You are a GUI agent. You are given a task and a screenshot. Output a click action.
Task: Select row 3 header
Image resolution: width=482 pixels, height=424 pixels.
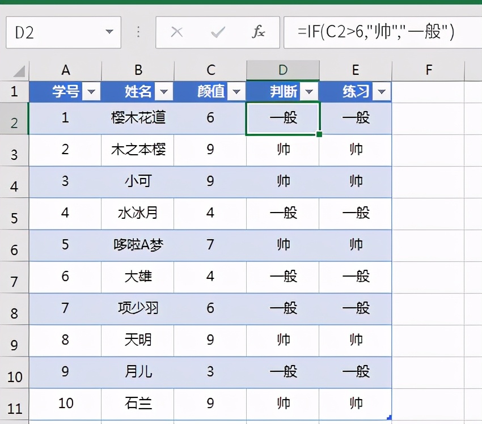[x=14, y=150]
